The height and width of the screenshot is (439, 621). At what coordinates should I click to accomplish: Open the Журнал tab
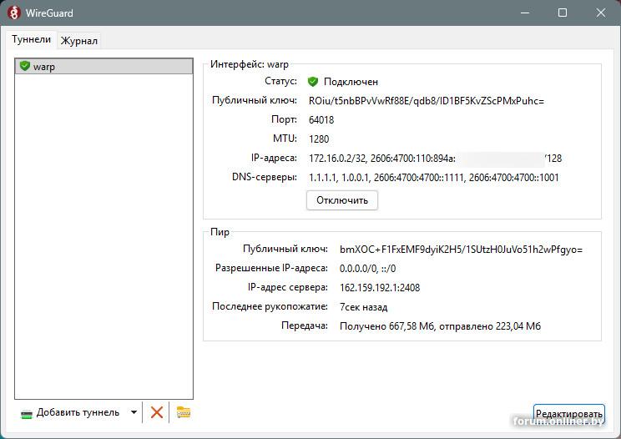click(x=78, y=41)
